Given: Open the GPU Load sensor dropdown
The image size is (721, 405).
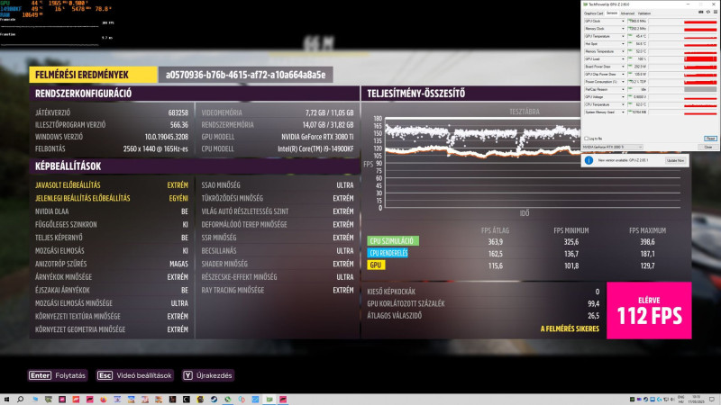Looking at the screenshot, I should click(x=623, y=58).
